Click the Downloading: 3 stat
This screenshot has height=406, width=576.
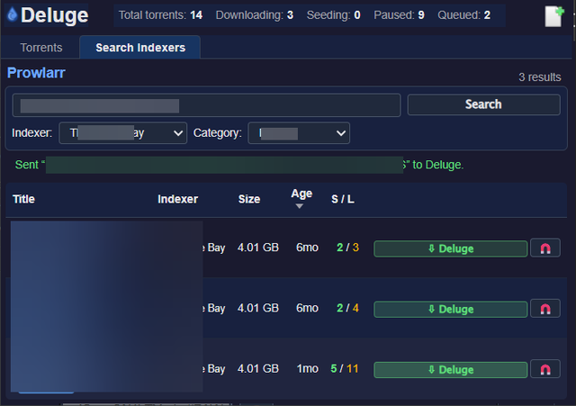pyautogui.click(x=254, y=15)
